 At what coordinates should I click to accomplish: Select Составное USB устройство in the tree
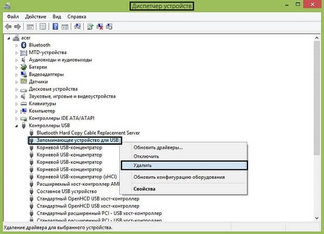coord(67,191)
